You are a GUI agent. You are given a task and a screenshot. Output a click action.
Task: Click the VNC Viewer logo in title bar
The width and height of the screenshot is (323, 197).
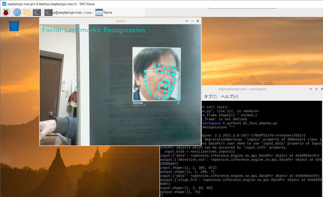[4, 4]
